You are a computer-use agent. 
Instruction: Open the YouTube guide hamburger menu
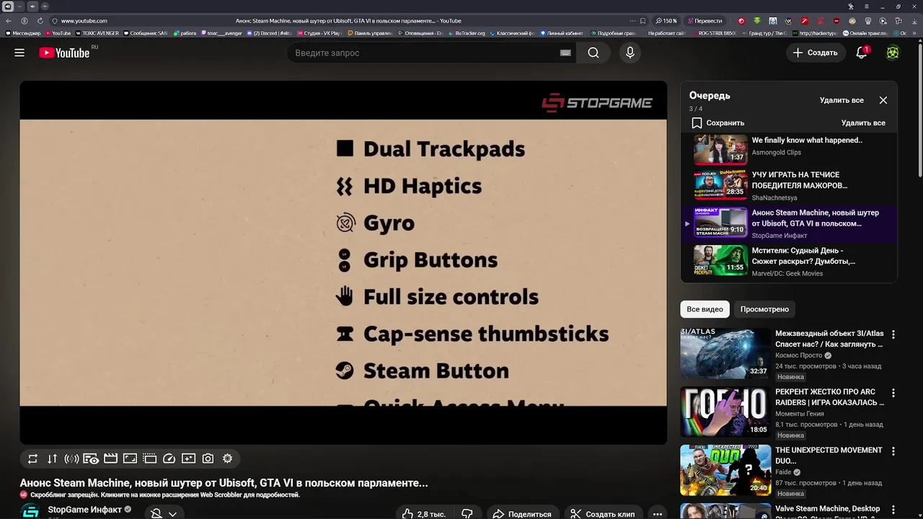pos(19,53)
